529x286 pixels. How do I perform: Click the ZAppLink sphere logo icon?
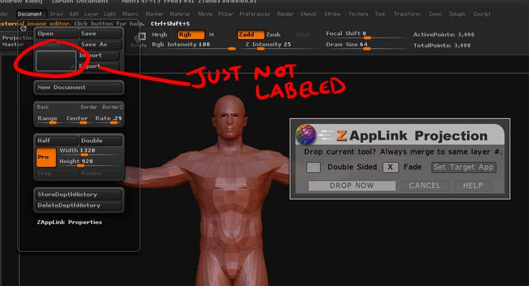[305, 134]
